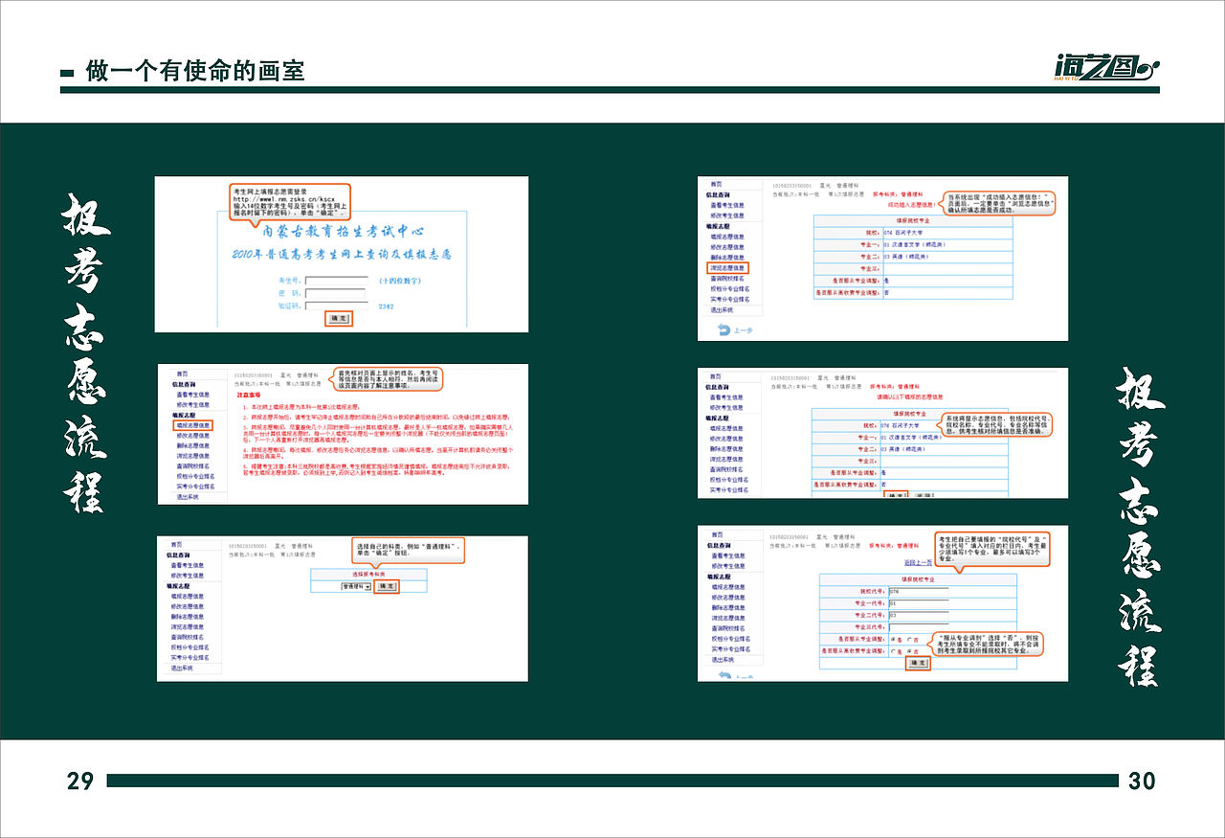This screenshot has width=1225, height=838.
Task: Open 查询院校排名 in the 填报院校专业 form page sidebar
Action: pos(728,628)
